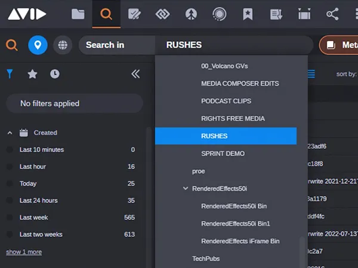Click result ending c18f8
The image size is (358, 268).
tap(315, 164)
